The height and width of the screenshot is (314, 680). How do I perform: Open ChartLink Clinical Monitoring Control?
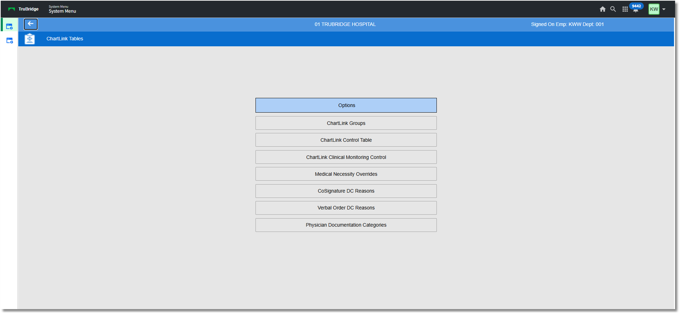pos(346,157)
